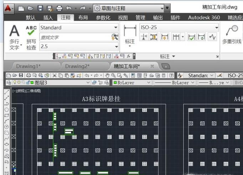Image resolution: width=243 pixels, height=175 pixels.
Task: Click the multiline text (多行文字) tool
Action: click(14, 37)
